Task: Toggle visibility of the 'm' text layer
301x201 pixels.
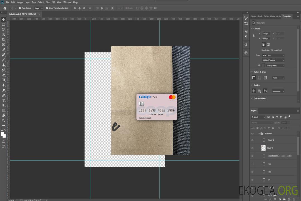Action: click(253, 180)
